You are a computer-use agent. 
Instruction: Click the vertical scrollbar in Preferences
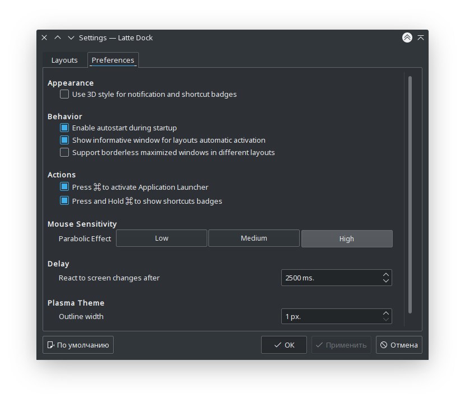tap(410, 195)
